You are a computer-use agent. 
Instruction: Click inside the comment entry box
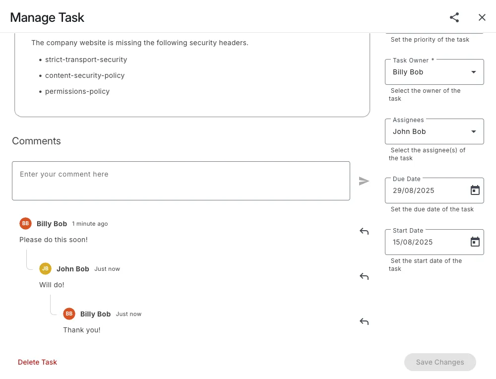(x=181, y=181)
